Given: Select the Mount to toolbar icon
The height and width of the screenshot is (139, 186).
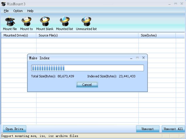Looking at the screenshot, I should 27,21.
